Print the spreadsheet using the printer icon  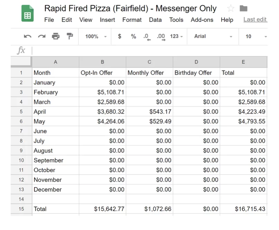coord(56,36)
